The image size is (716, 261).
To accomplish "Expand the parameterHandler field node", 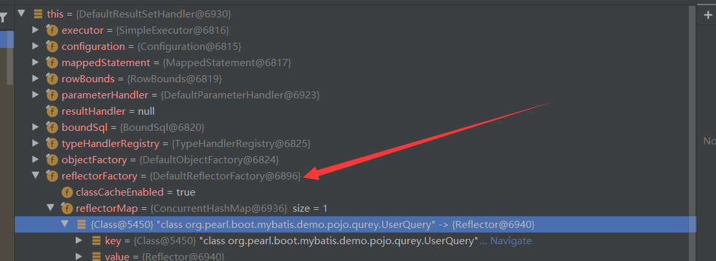I will pyautogui.click(x=36, y=95).
